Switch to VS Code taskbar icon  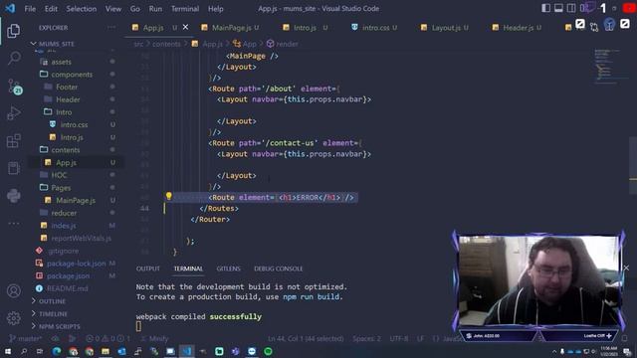(187, 351)
